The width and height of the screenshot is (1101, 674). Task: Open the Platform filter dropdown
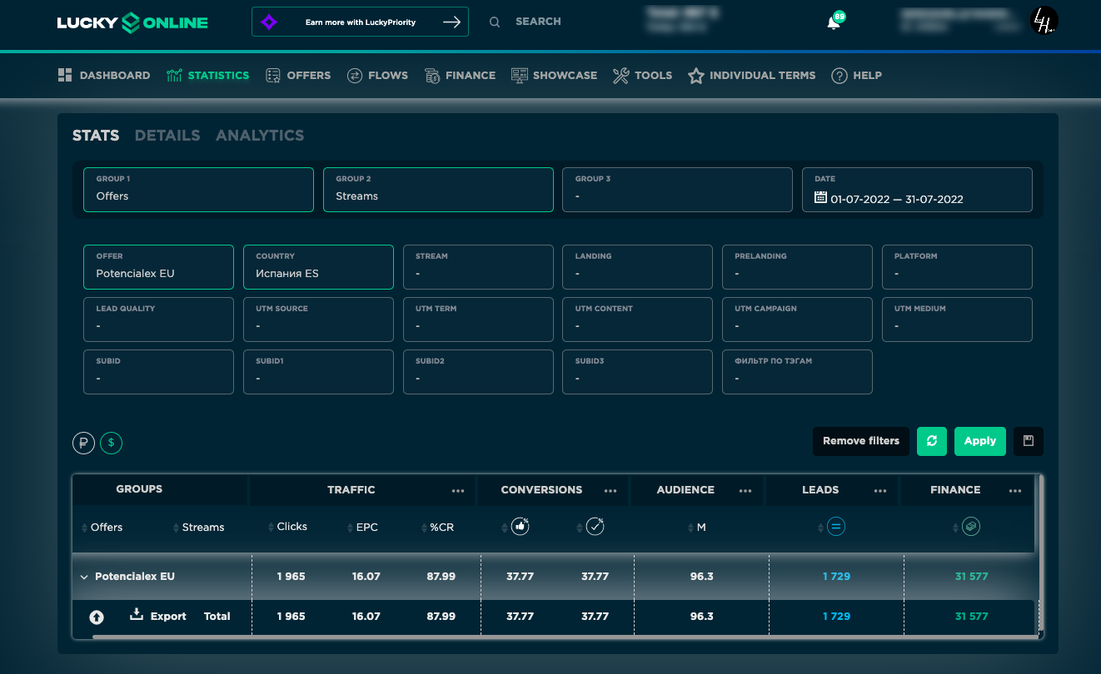click(x=957, y=267)
